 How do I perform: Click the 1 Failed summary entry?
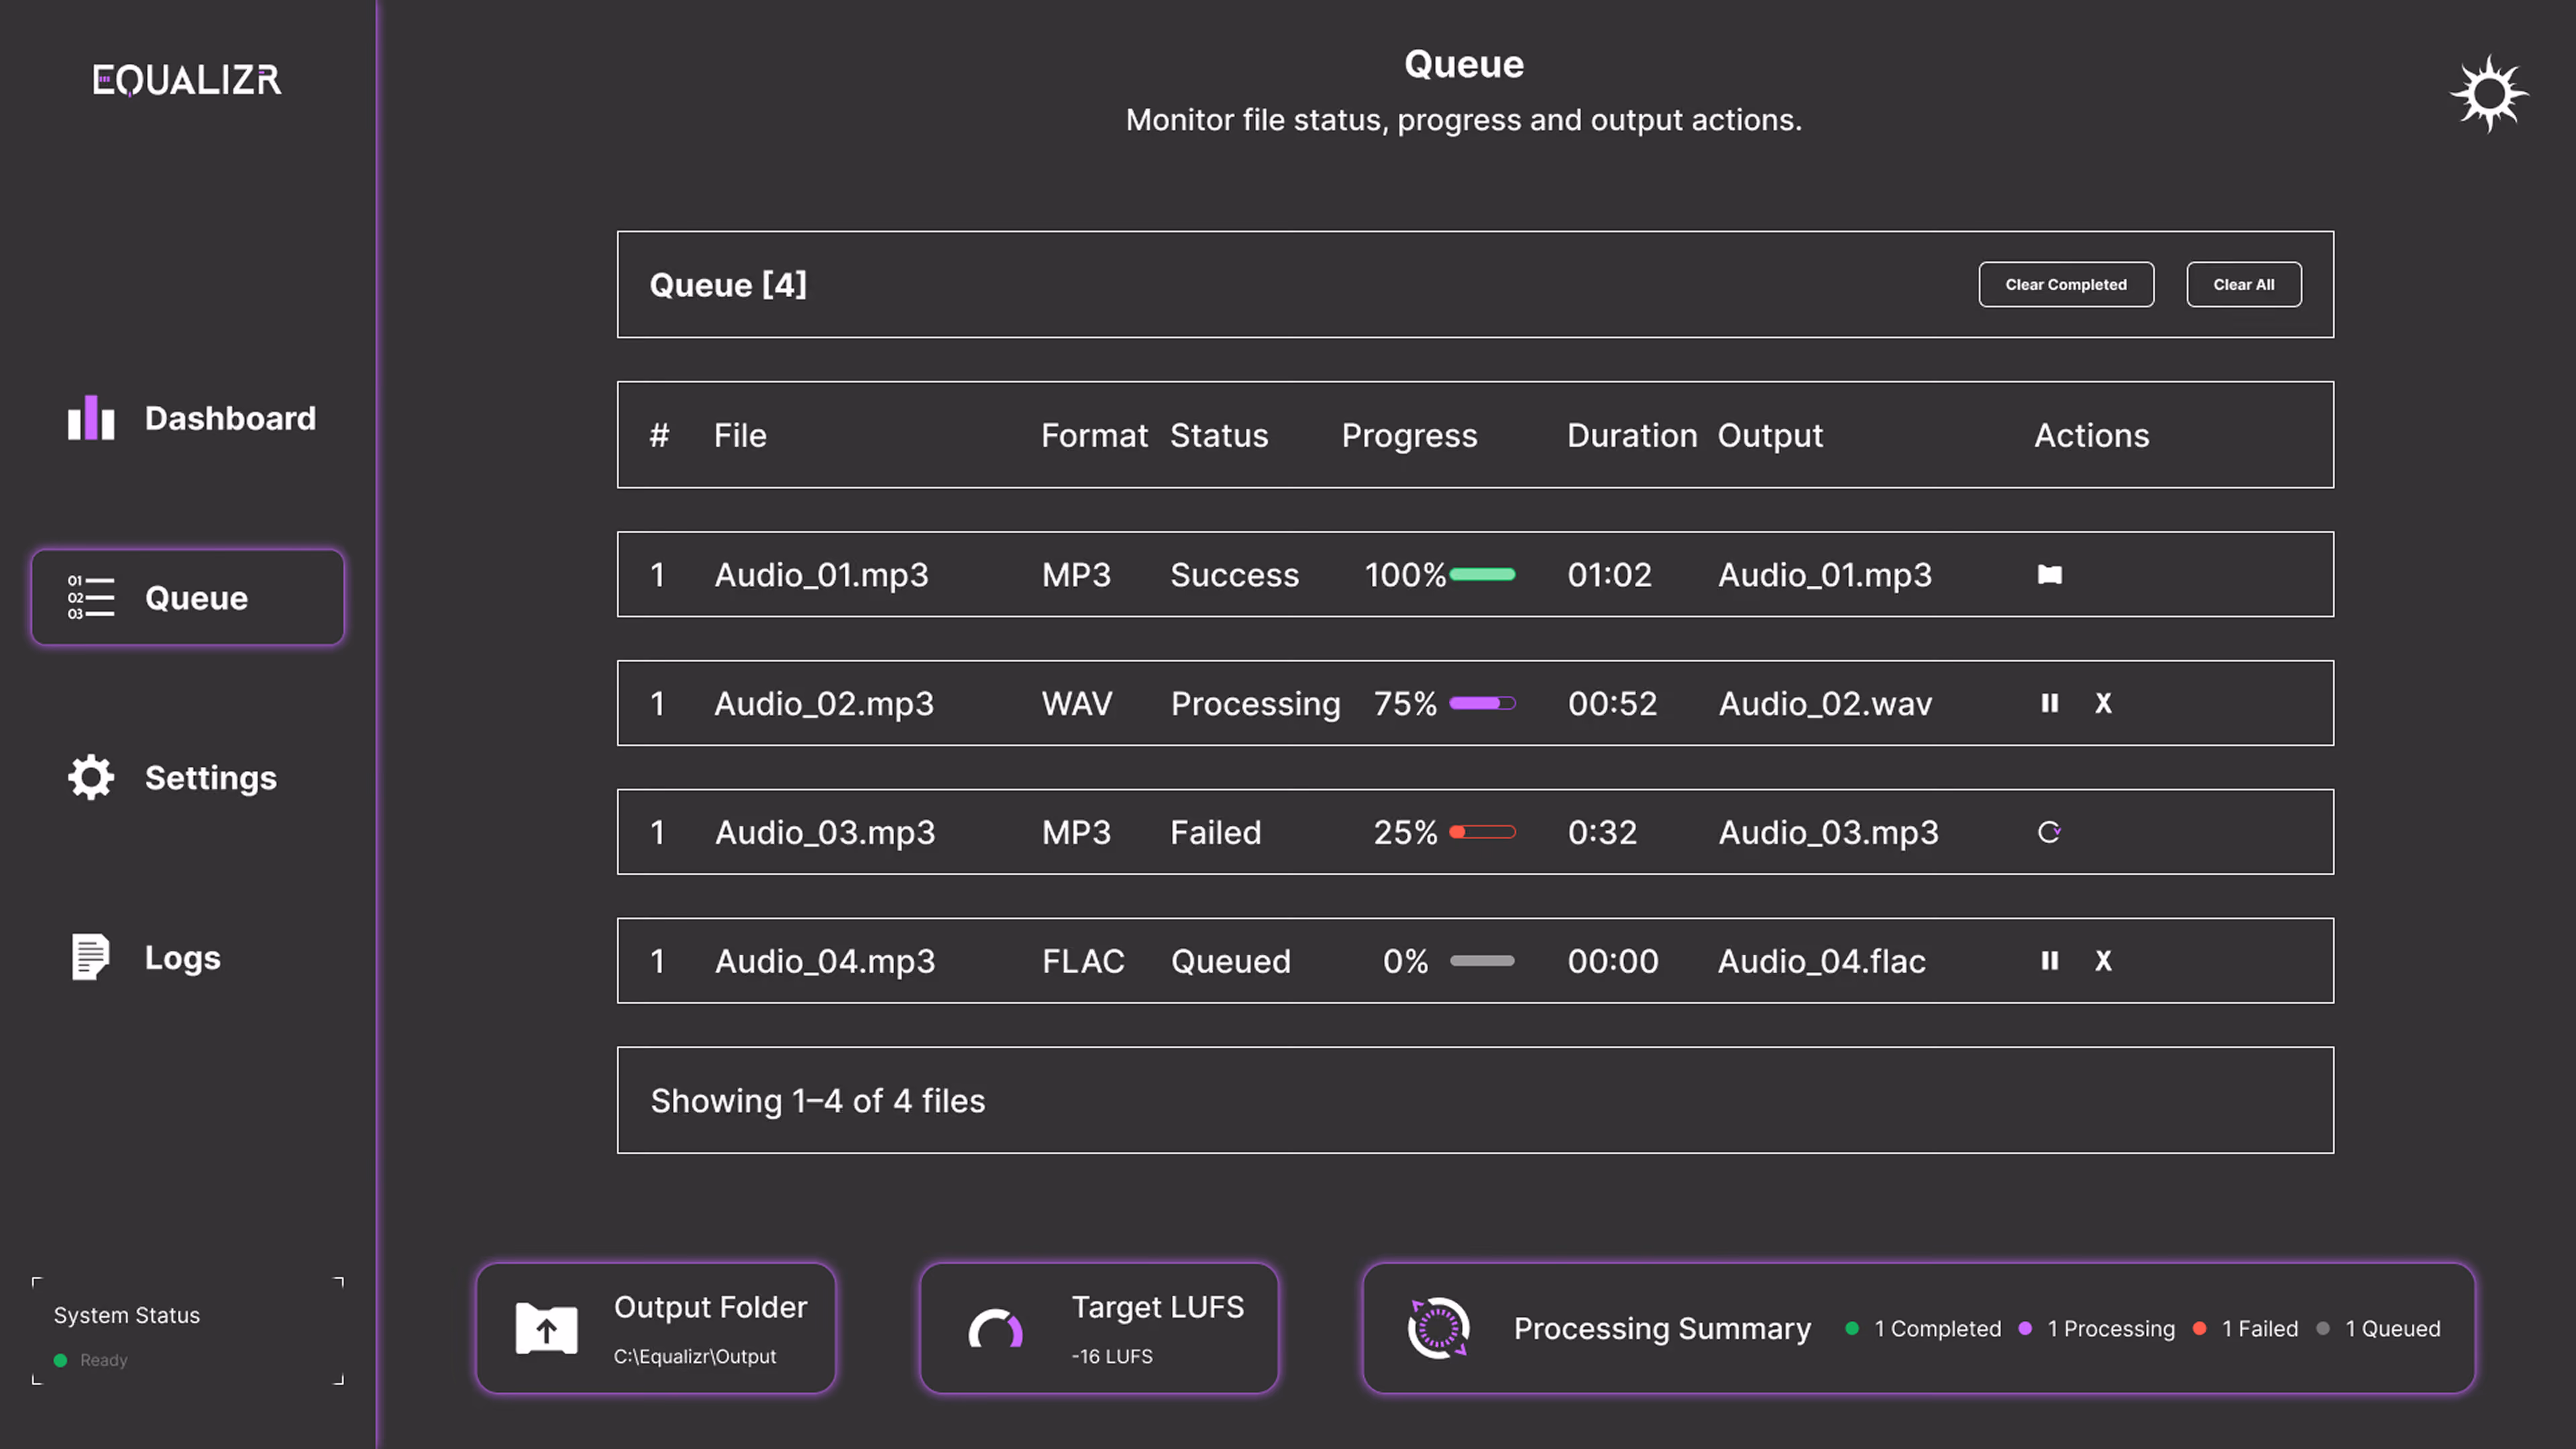click(2245, 1328)
